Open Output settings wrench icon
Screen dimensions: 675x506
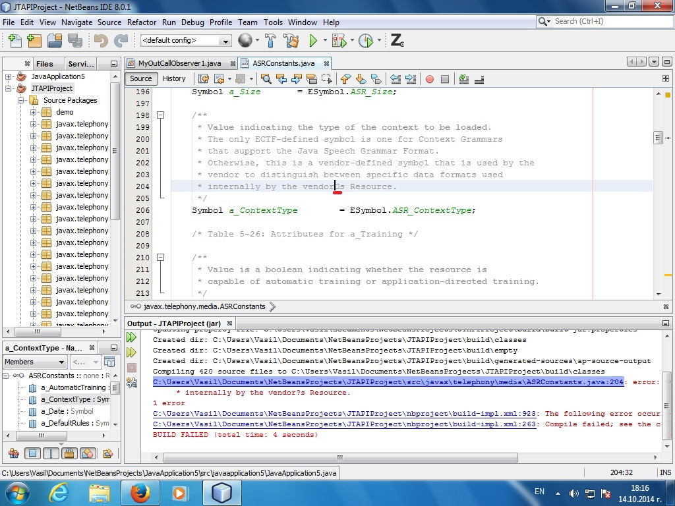(x=132, y=383)
